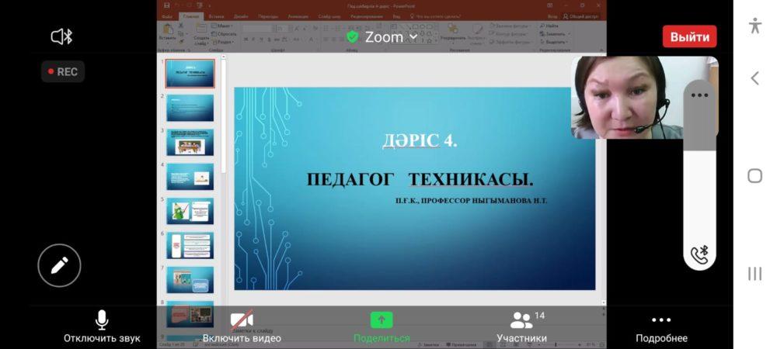Tap the green encryption shield icon
The image size is (777, 349).
coord(352,37)
